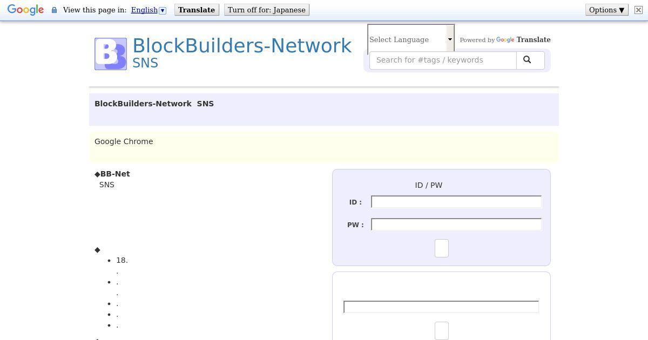
Task: Click the magnifying glass search button
Action: click(x=530, y=60)
